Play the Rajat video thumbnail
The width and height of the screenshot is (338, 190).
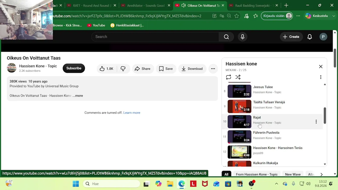tap(240, 122)
